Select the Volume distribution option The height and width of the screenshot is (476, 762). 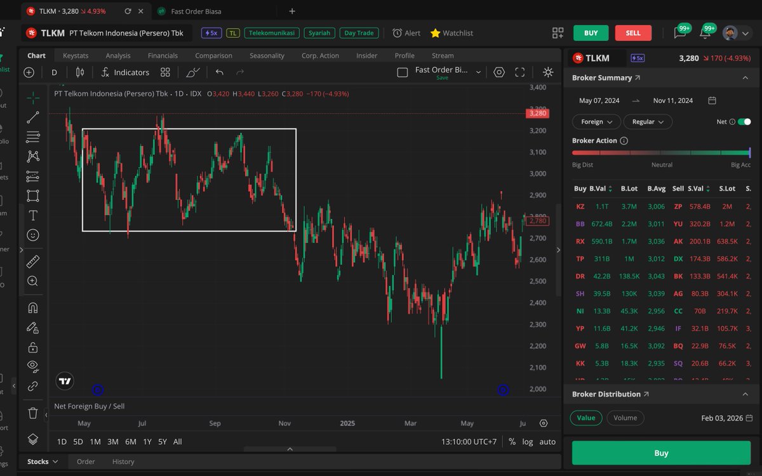(x=625, y=418)
